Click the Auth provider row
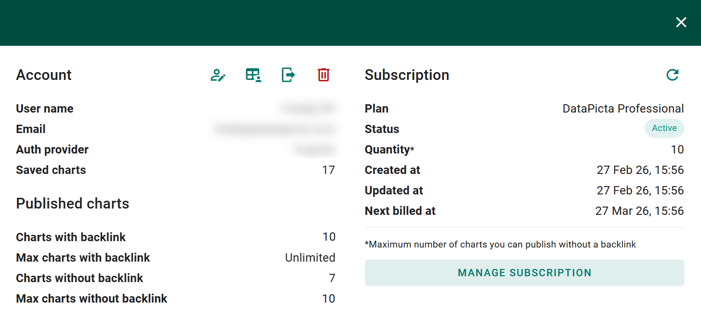This screenshot has width=701, height=324. pos(52,149)
